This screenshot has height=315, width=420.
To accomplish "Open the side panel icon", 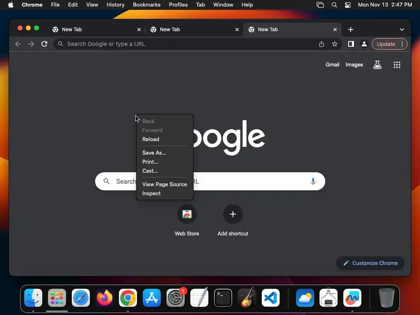I will [x=351, y=44].
